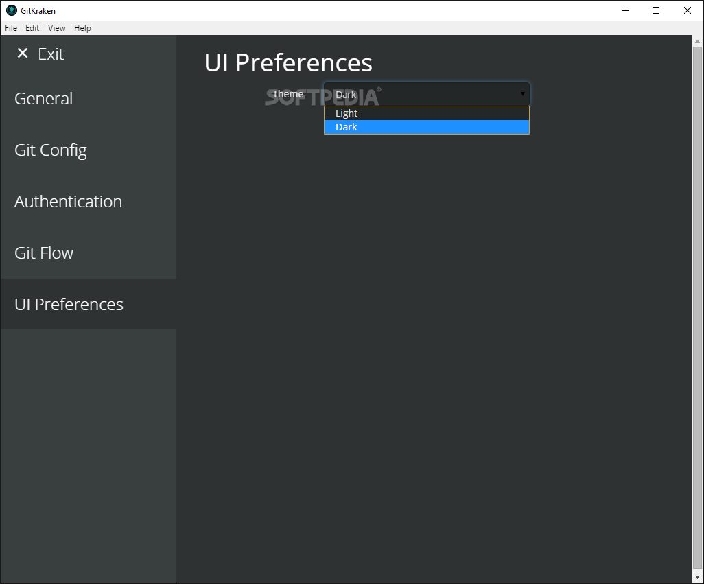Choose the Dark theme option
Screen dimensions: 704x584
pos(427,127)
